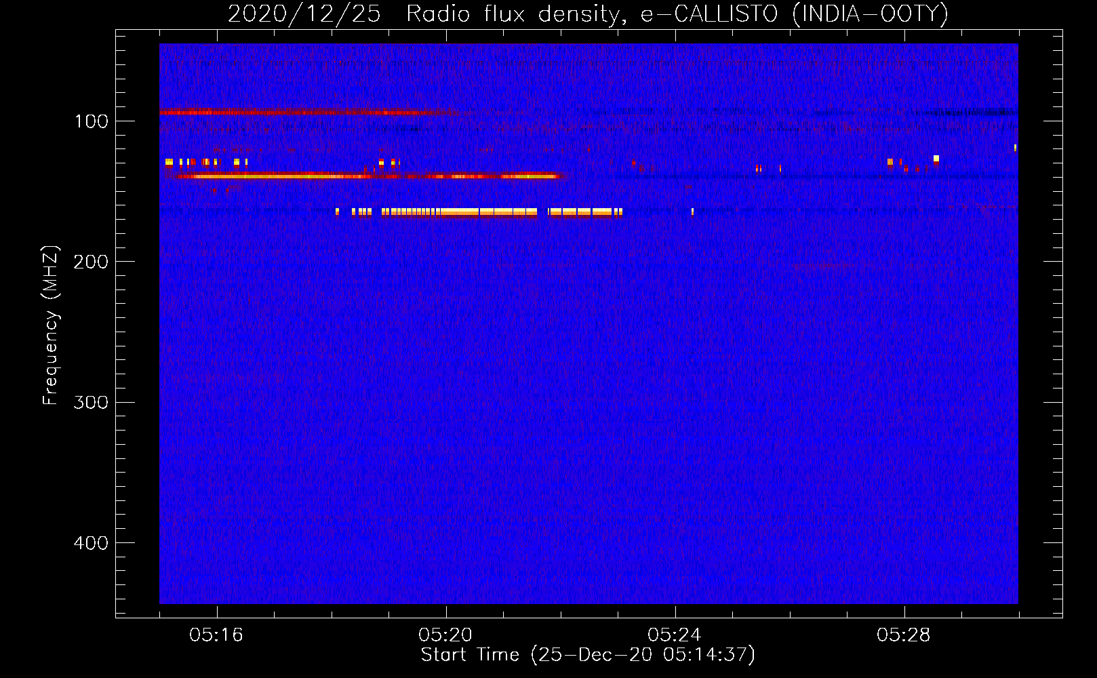This screenshot has height=678, width=1097.
Task: Select the '400' frequency axis label
Action: tap(91, 543)
